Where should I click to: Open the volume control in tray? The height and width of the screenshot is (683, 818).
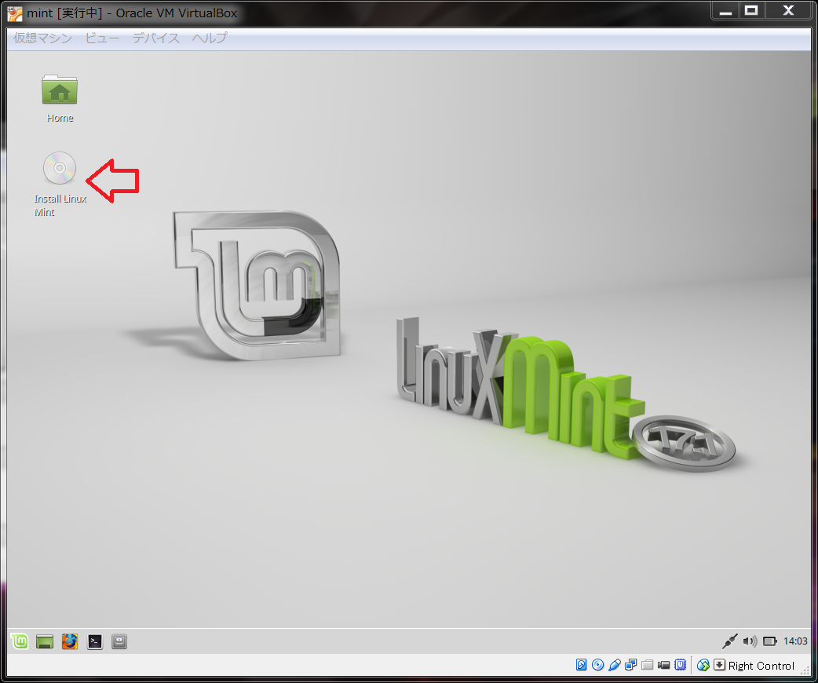(x=750, y=641)
